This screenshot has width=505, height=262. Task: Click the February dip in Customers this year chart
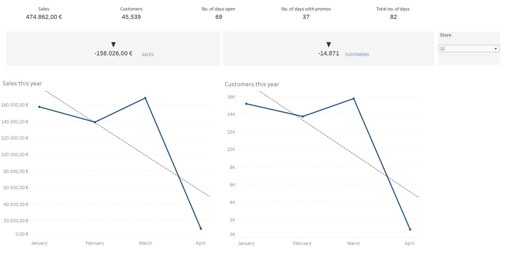click(302, 116)
